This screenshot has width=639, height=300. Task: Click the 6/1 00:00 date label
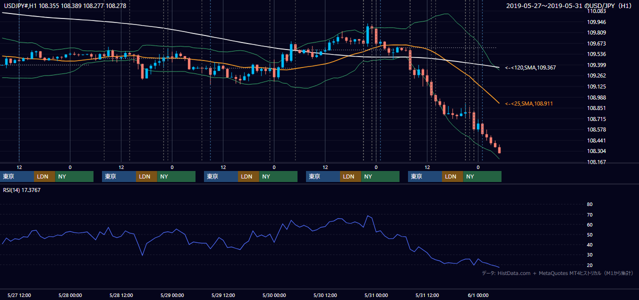[x=477, y=295]
